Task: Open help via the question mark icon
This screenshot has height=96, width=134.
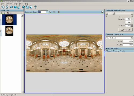Action: (35, 7)
